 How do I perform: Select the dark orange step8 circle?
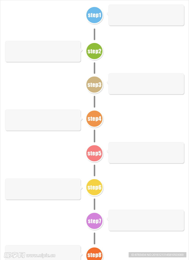94,255
